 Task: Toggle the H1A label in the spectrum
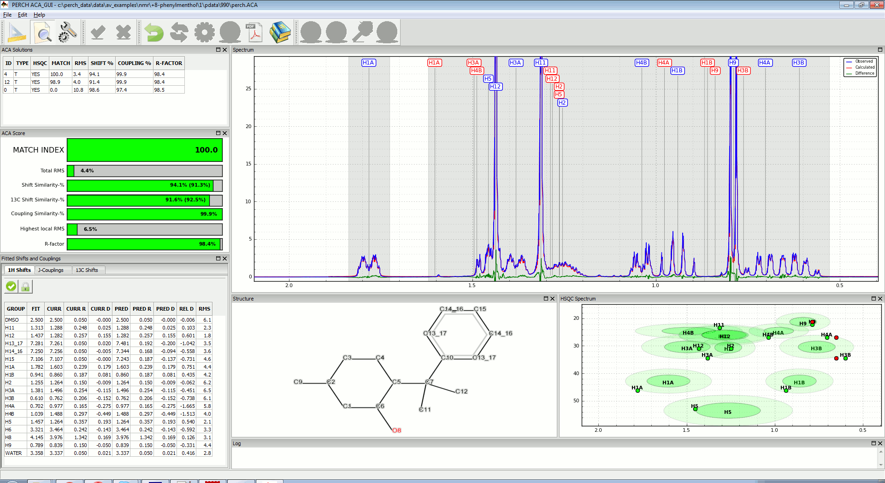pyautogui.click(x=368, y=63)
